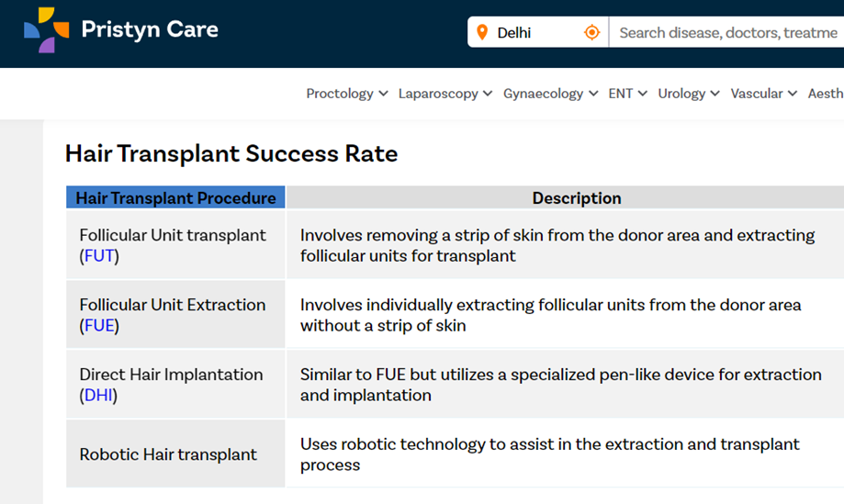Click the Pristyn Care logo icon
The width and height of the screenshot is (844, 504).
click(x=46, y=30)
